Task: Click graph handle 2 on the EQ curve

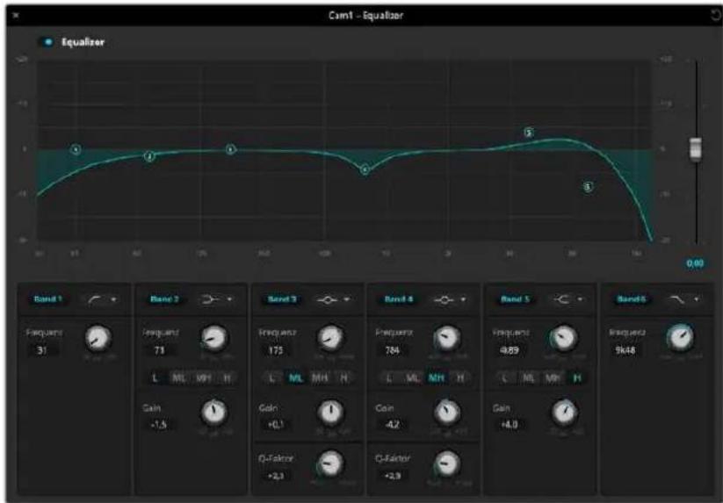Action: click(x=149, y=156)
